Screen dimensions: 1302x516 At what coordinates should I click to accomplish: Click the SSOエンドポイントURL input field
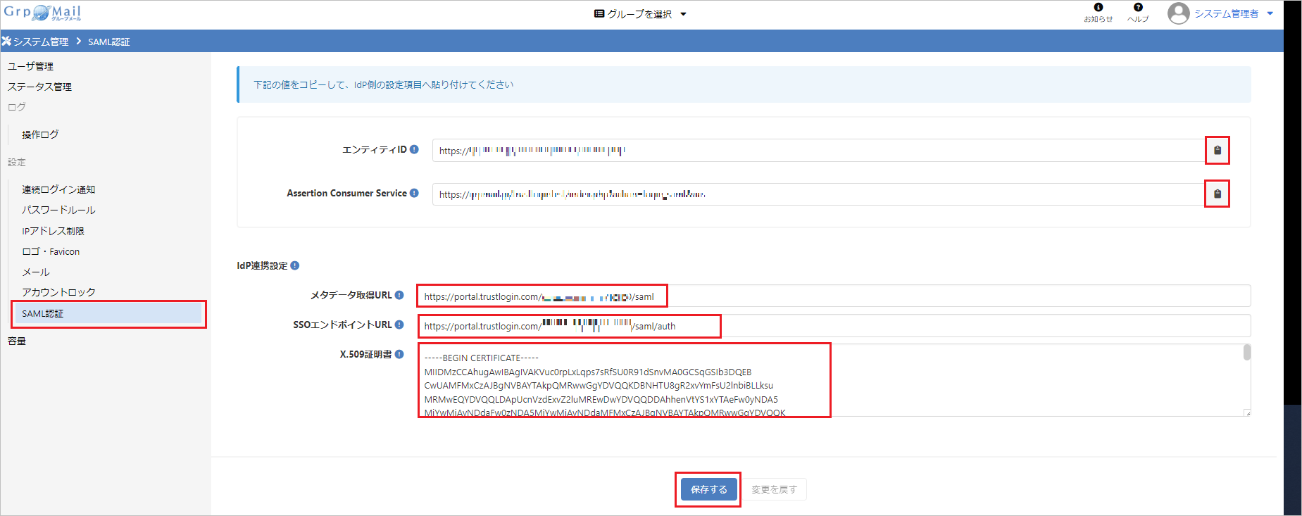click(x=833, y=325)
